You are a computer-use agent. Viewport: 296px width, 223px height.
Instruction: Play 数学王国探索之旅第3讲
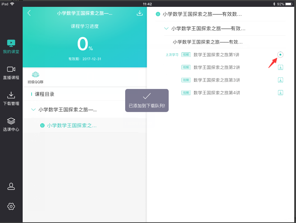[217, 80]
